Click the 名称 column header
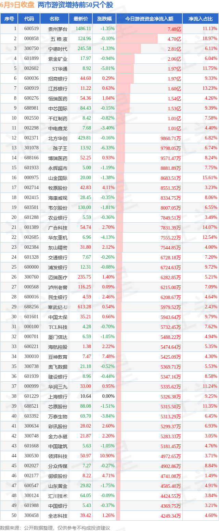Image resolution: width=219 pixels, height=531 pixels. click(x=54, y=19)
